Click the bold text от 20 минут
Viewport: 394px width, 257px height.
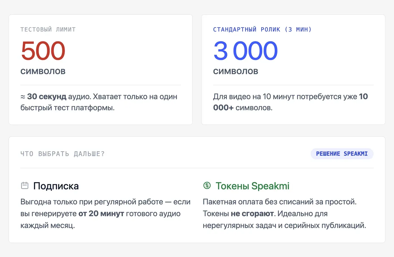pyautogui.click(x=101, y=213)
